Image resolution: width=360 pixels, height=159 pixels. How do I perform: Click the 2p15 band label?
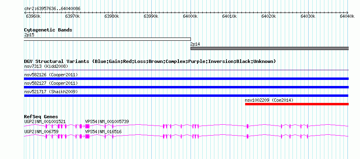(29, 35)
